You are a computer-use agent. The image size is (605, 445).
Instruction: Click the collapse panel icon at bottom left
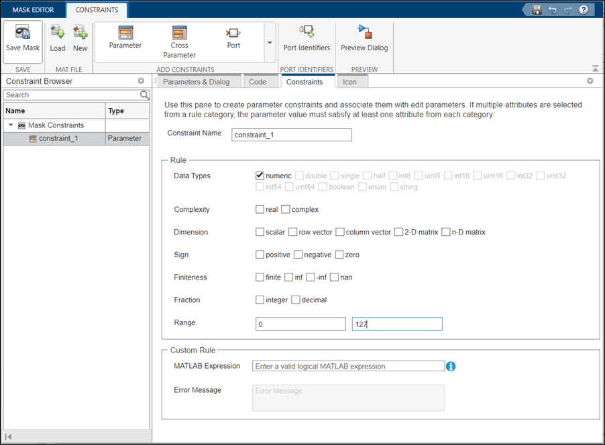[9, 436]
